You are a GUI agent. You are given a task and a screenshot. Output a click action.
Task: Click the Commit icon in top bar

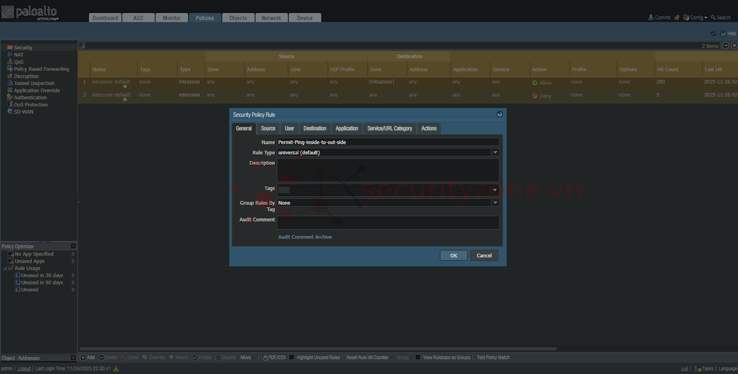tap(651, 17)
